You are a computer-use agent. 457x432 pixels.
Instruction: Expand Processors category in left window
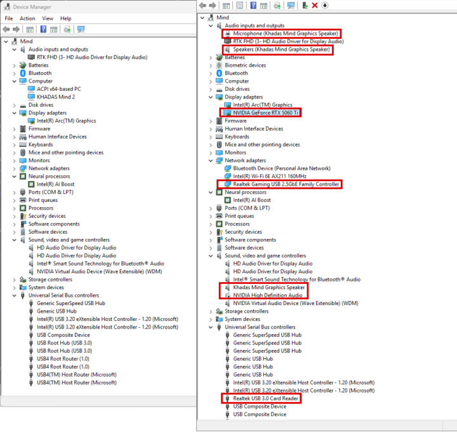point(14,208)
